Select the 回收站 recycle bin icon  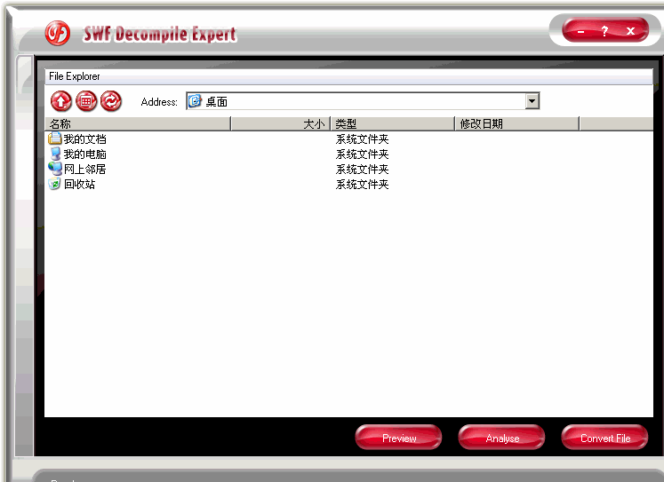pyautogui.click(x=54, y=184)
